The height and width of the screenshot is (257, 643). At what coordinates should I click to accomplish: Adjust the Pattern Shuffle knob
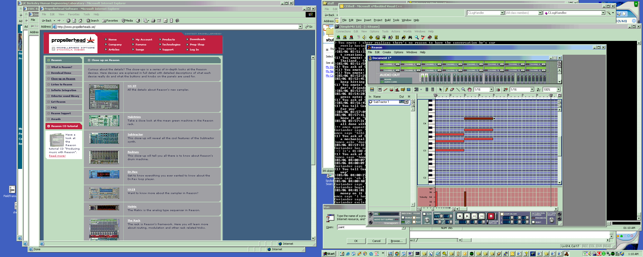(x=551, y=220)
